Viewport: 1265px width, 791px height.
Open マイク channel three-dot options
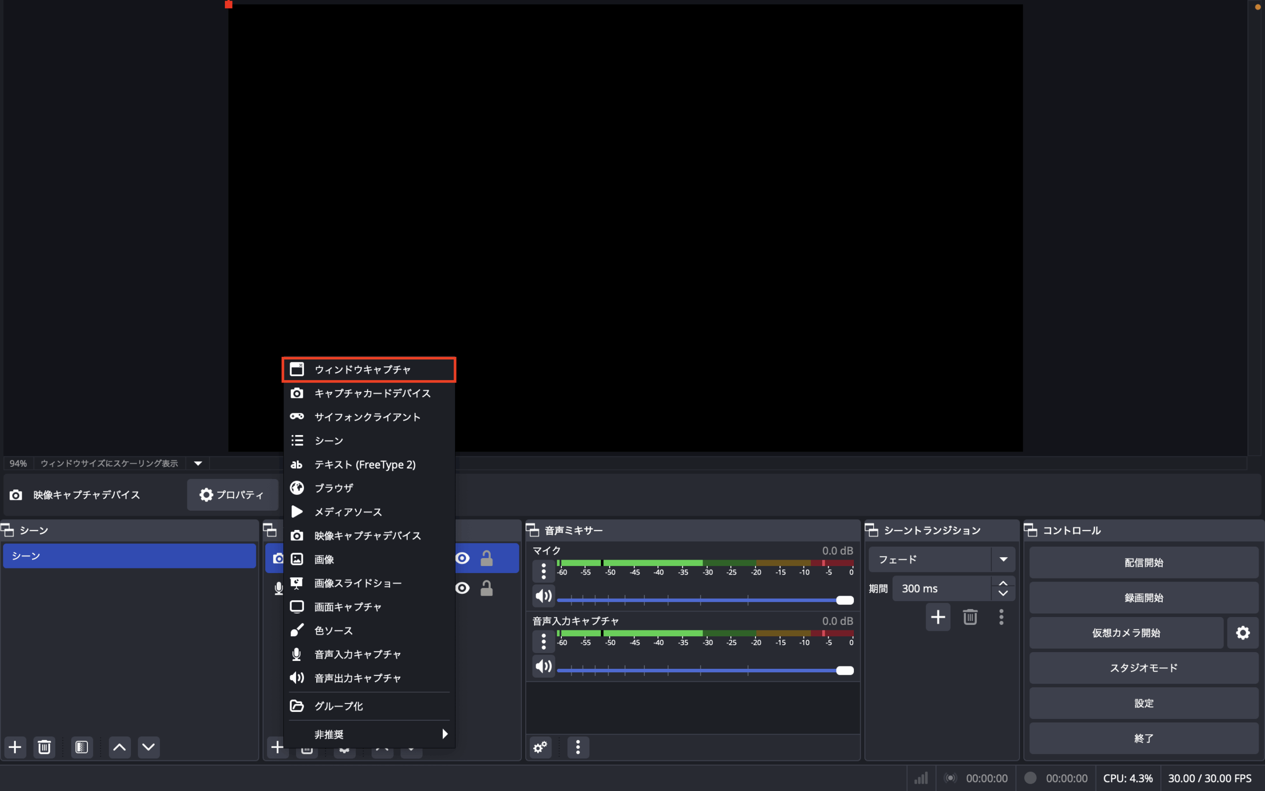pyautogui.click(x=544, y=571)
